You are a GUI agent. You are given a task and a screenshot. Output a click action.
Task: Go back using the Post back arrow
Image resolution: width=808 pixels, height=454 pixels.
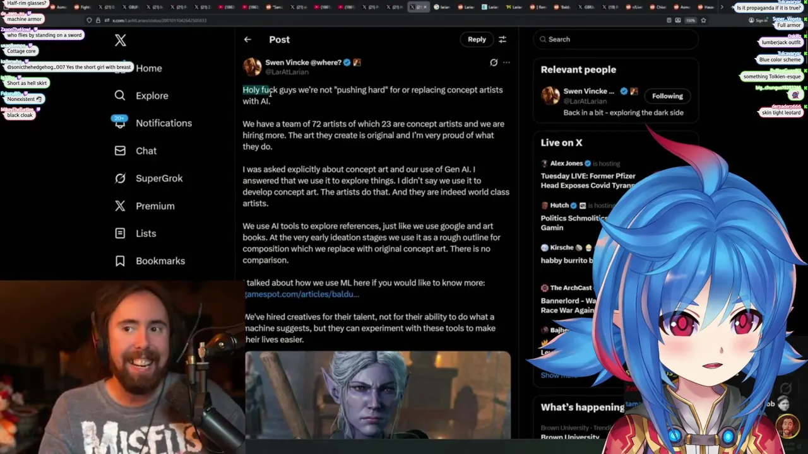tap(247, 39)
